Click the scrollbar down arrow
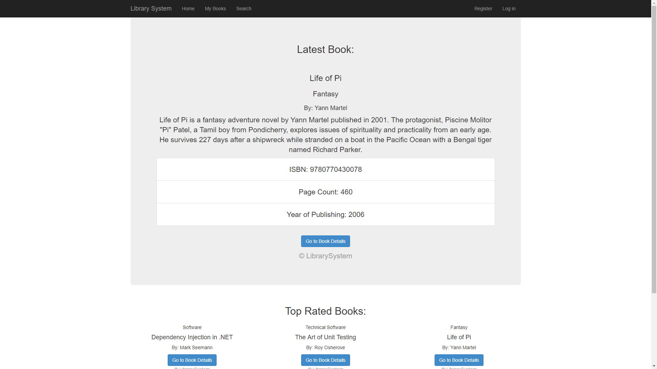The image size is (657, 369). [654, 366]
